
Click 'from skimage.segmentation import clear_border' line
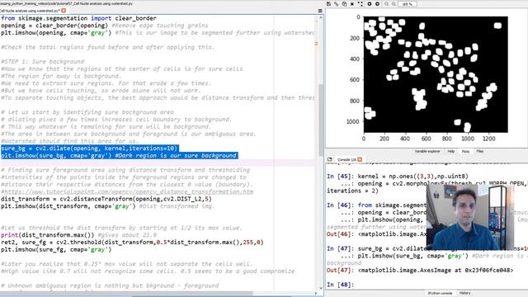point(78,18)
